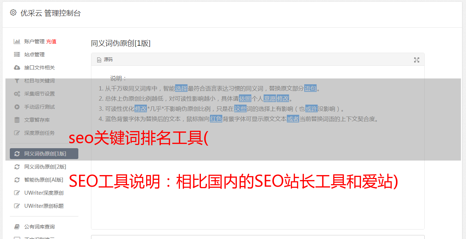Click the gear icon beside 优采云 管理控制台

pos(13,13)
